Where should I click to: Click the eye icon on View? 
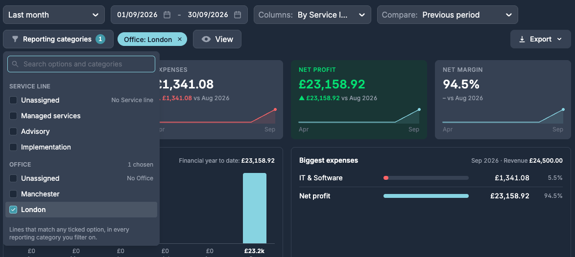click(206, 39)
